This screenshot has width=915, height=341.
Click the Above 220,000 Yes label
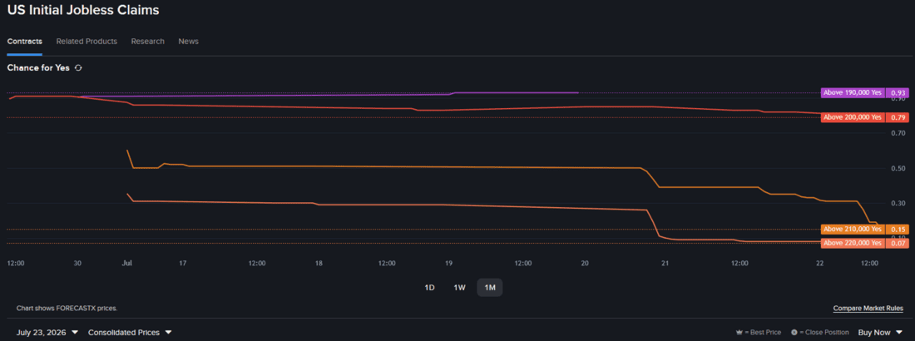coord(853,243)
